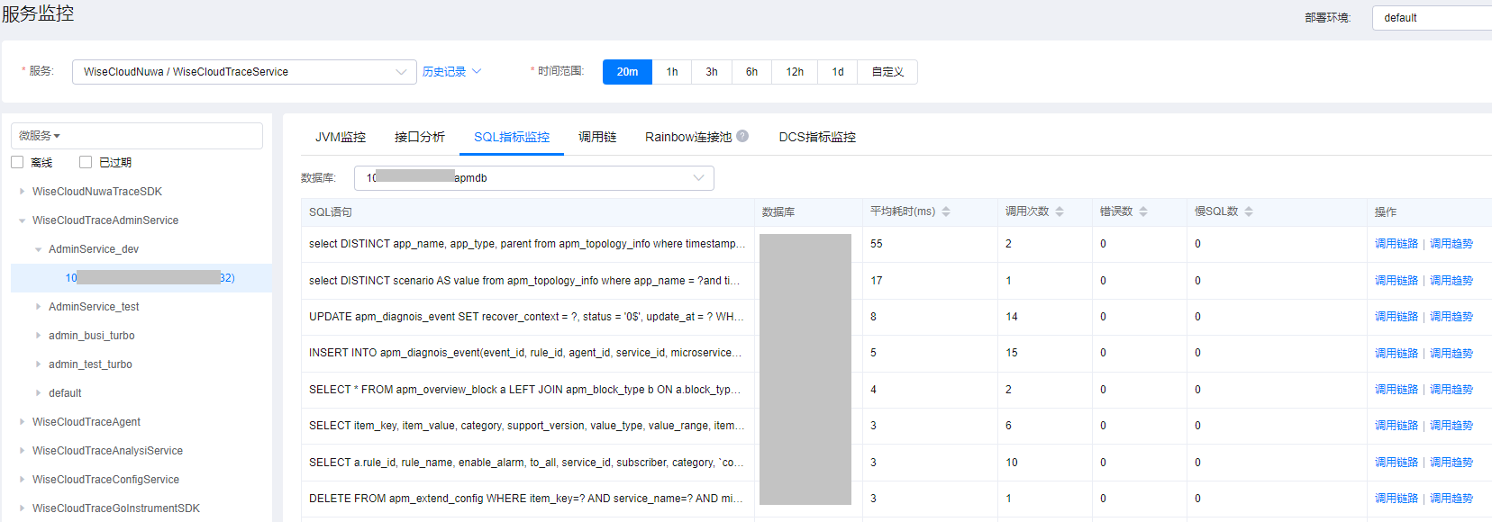Viewport: 1492px width, 522px height.
Task: Sort by 错误数 column sort icon
Action: pyautogui.click(x=1143, y=211)
